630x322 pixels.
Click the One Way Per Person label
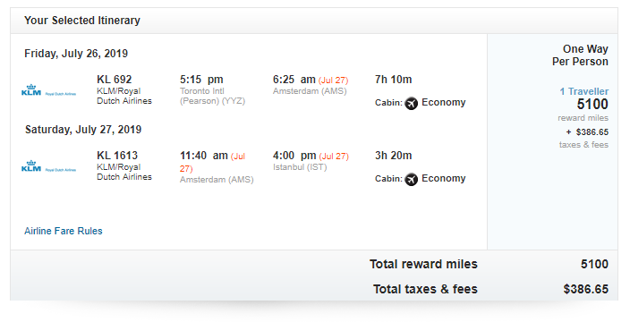(x=580, y=55)
